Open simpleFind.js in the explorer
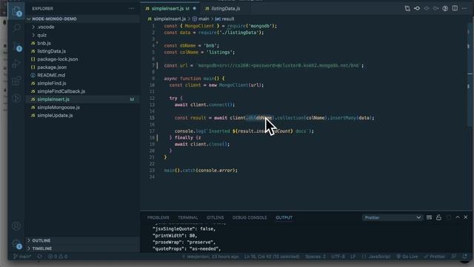 82,83
